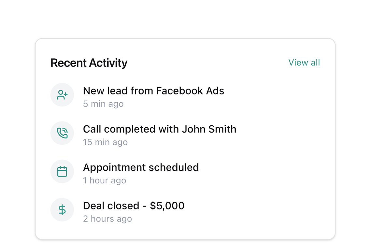Click the Recent Activity heading

coord(89,63)
